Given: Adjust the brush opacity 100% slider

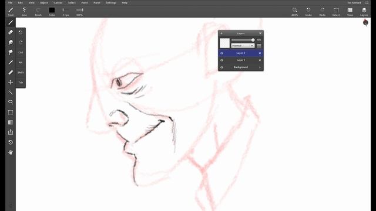Looking at the screenshot, I should click(x=79, y=12).
